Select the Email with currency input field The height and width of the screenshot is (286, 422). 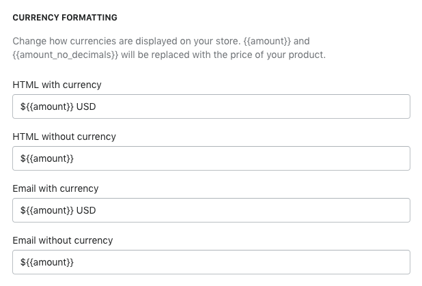[211, 210]
